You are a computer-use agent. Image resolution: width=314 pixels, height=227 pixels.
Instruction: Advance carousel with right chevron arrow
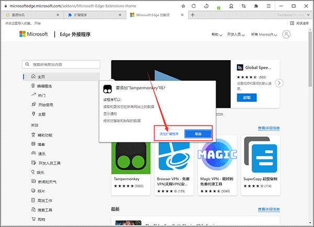coord(279,83)
